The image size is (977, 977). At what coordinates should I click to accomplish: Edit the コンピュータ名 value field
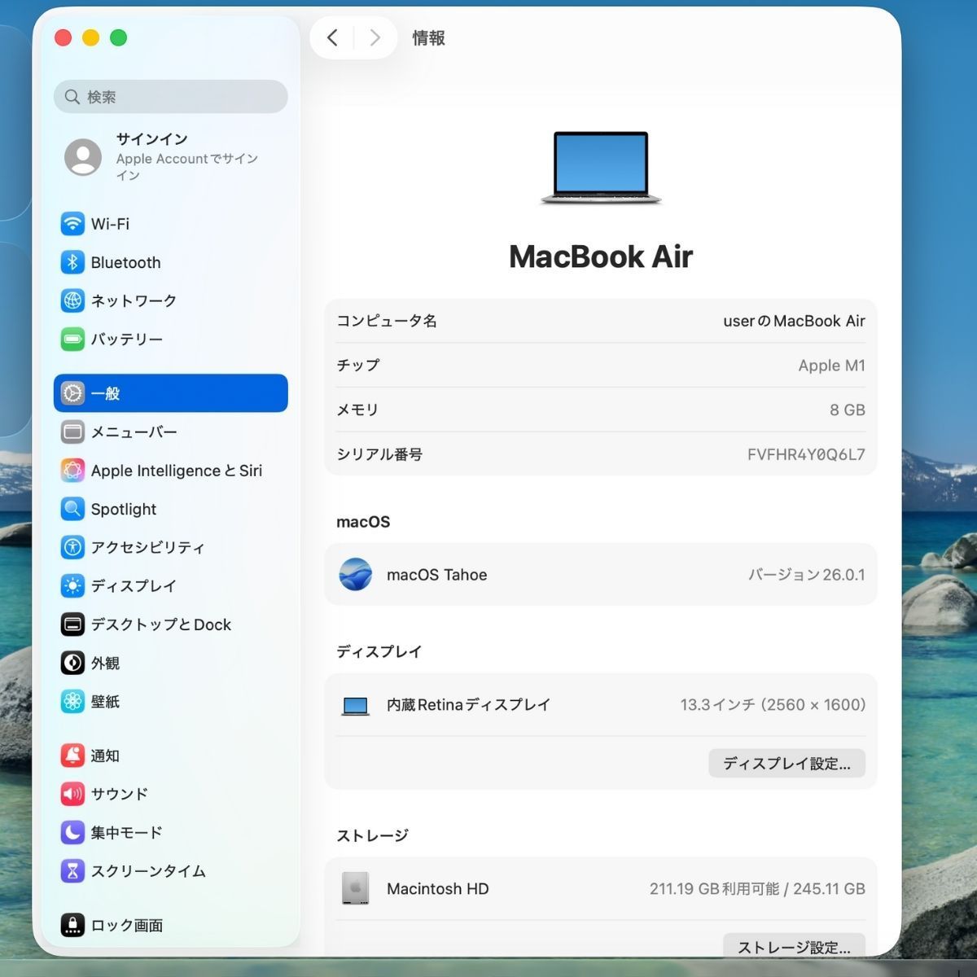793,321
